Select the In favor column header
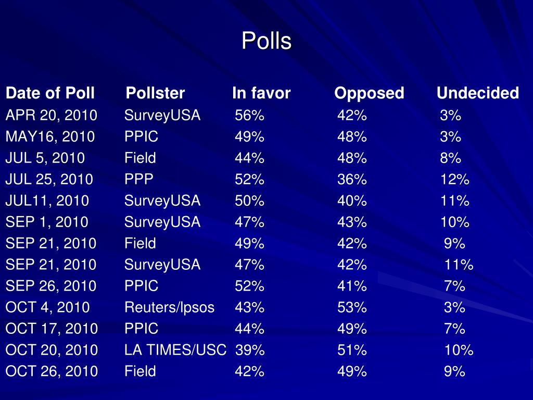This screenshot has height=400, width=533. pos(261,93)
